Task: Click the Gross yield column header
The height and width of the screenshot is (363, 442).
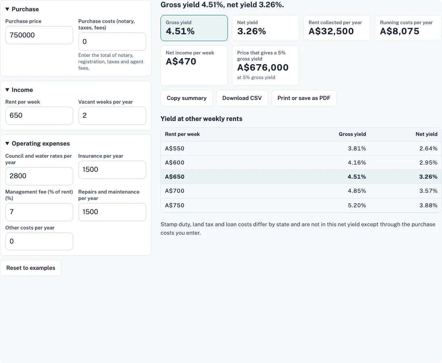Action: tap(352, 134)
